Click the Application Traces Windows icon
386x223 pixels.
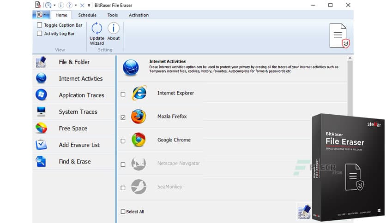(41, 95)
